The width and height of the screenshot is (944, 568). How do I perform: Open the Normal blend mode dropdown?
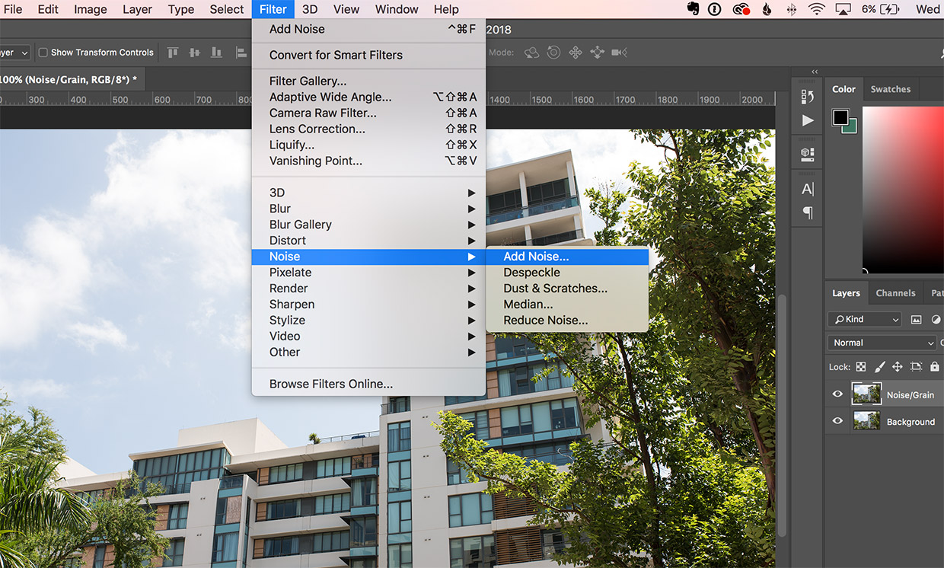tap(882, 343)
